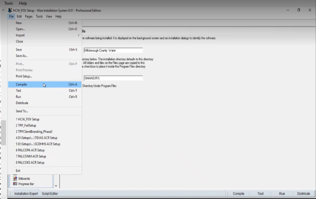316x199 pixels.
Task: Choose Open... from the File menu
Action: [45, 29]
